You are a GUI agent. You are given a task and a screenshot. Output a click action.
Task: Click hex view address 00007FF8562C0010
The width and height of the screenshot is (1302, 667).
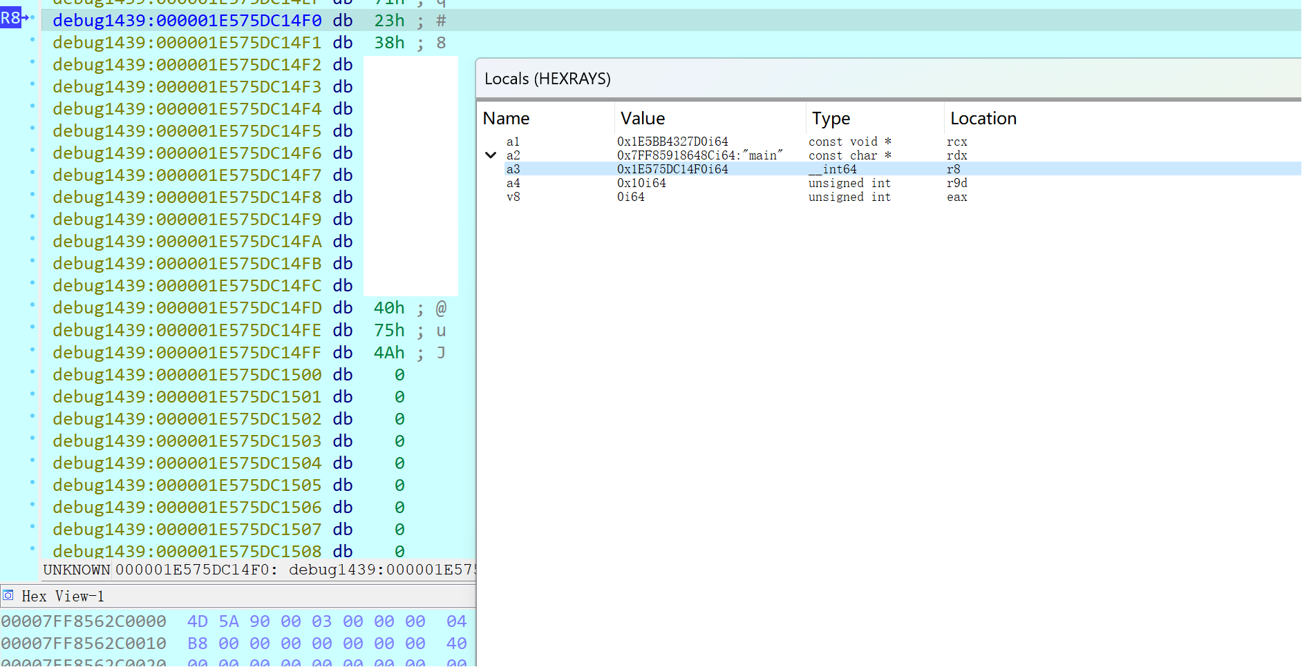84,644
